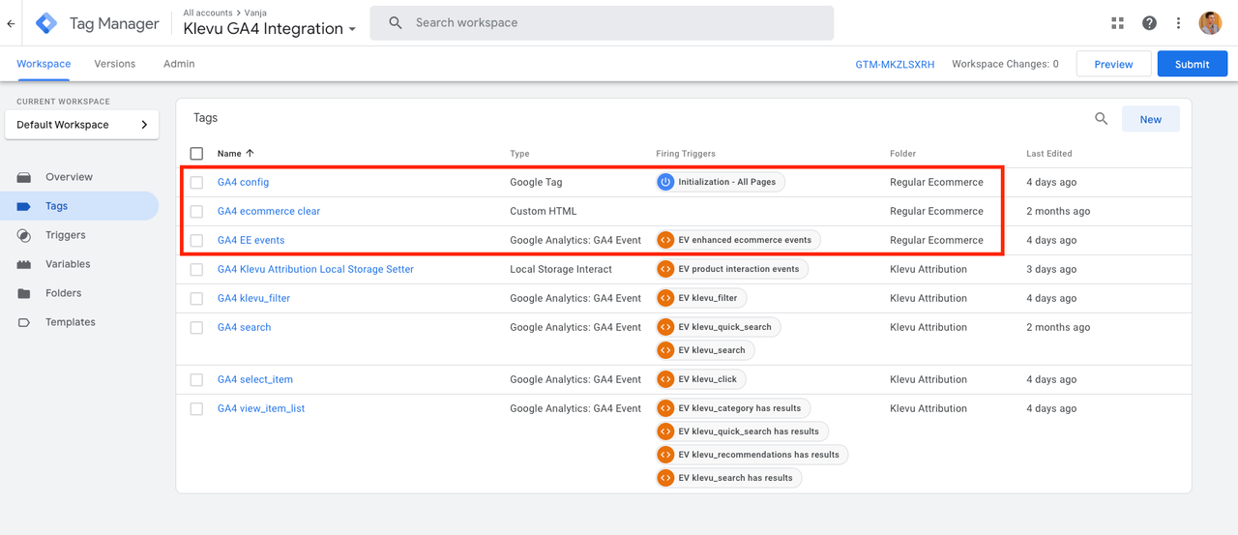Switch to the Admin tab
The height and width of the screenshot is (535, 1238).
point(179,64)
